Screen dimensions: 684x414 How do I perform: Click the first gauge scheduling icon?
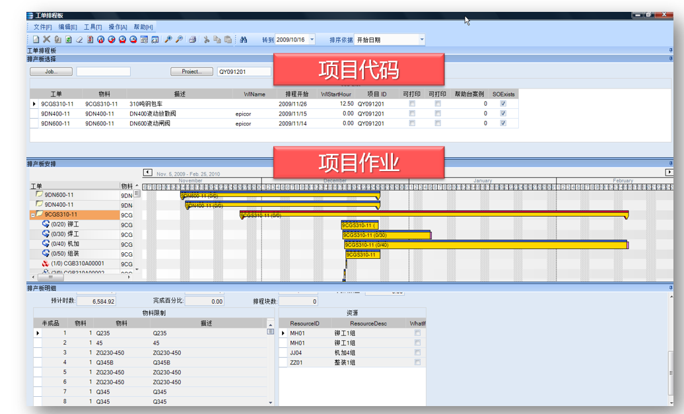click(x=101, y=40)
